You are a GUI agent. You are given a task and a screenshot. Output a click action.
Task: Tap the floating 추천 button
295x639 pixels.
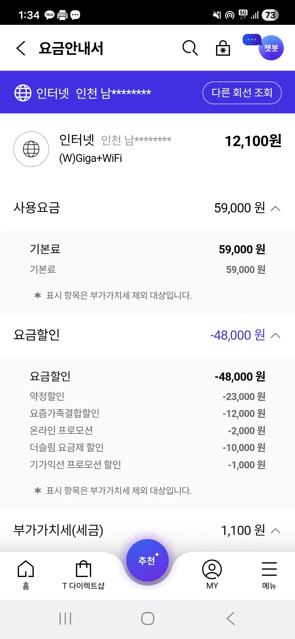(x=147, y=560)
